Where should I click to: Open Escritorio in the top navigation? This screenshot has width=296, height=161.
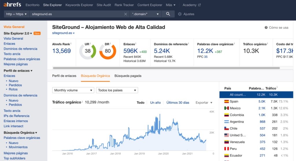[x=32, y=5]
